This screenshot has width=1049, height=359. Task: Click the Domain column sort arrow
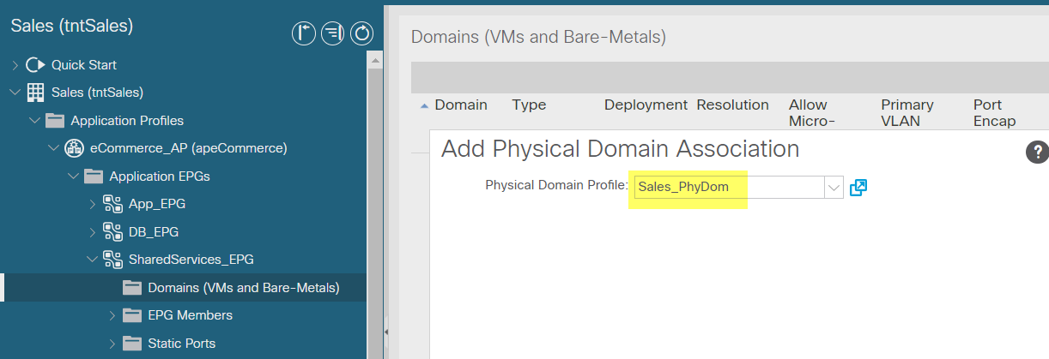point(424,106)
